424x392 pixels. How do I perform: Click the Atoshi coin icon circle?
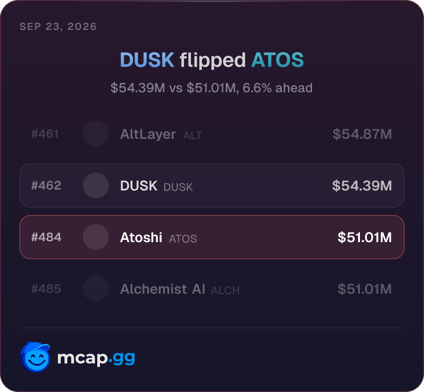[96, 237]
